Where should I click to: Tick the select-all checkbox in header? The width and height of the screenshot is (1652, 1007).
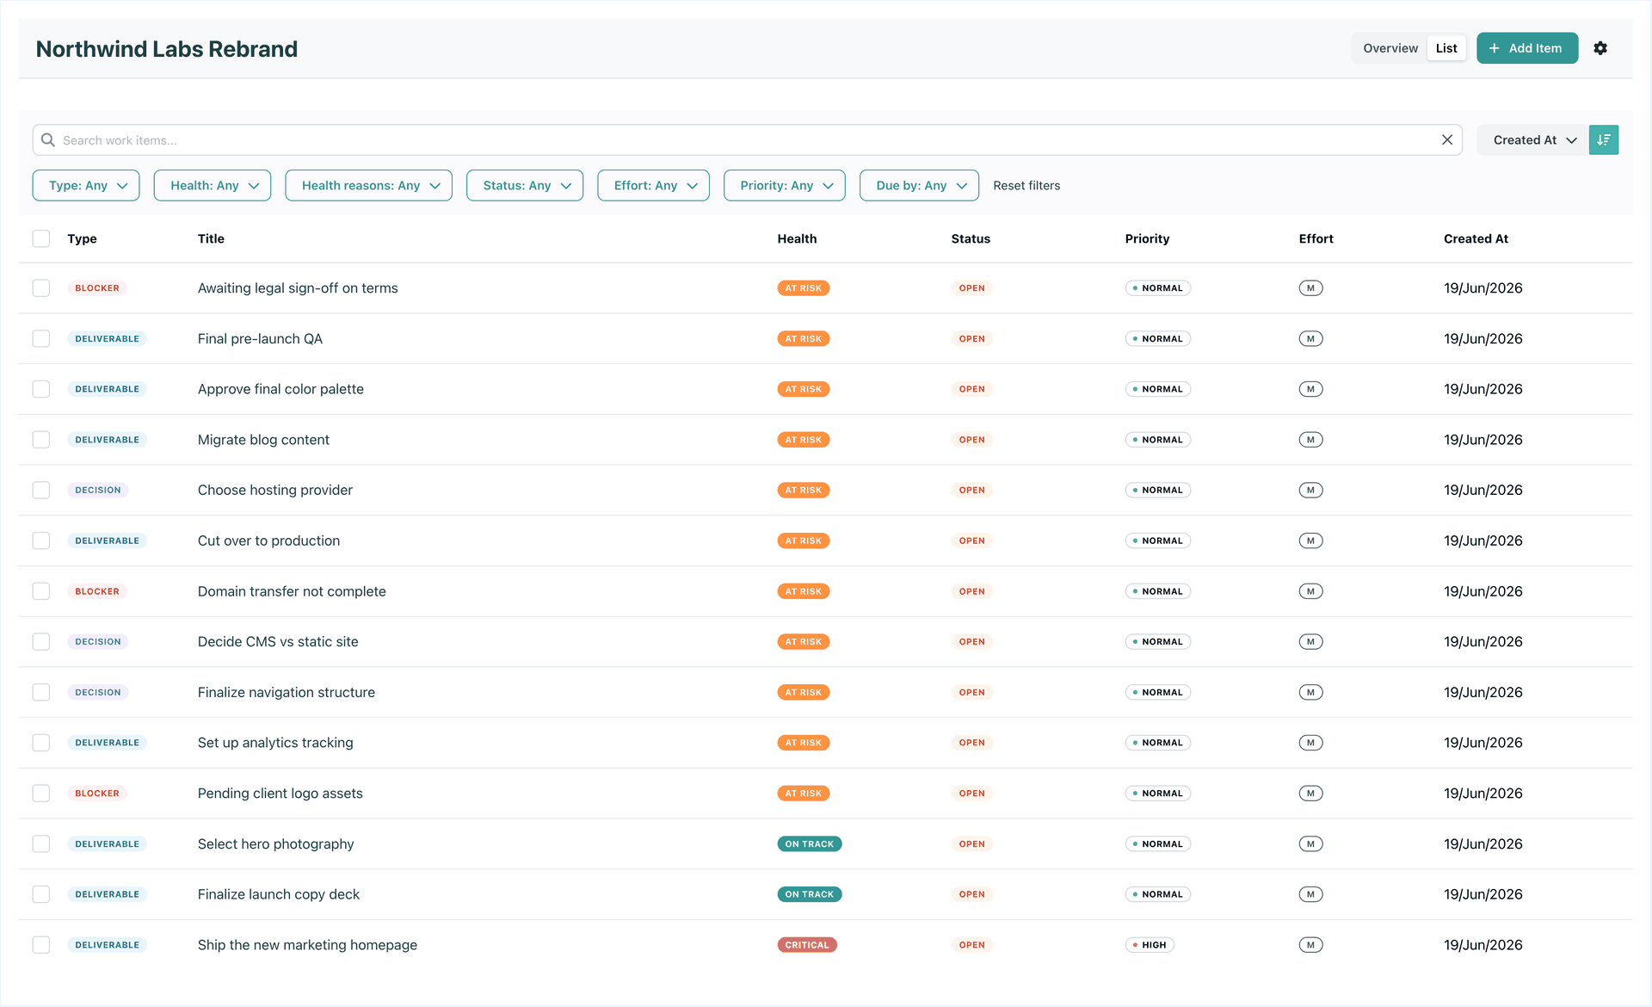pos(41,238)
